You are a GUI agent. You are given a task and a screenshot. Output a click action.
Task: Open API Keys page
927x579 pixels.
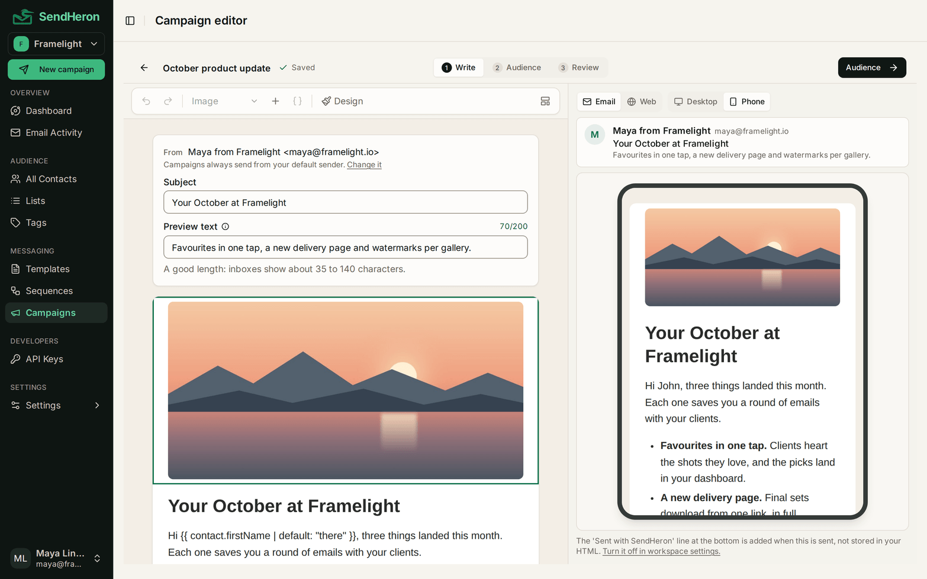[x=56, y=359]
